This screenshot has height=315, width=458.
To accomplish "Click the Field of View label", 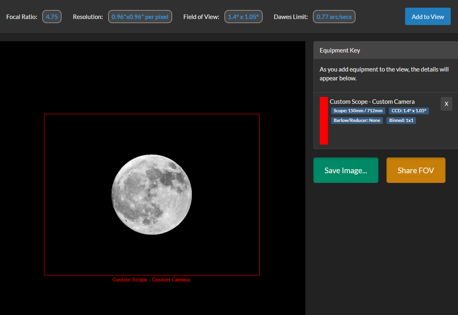I will coord(201,17).
